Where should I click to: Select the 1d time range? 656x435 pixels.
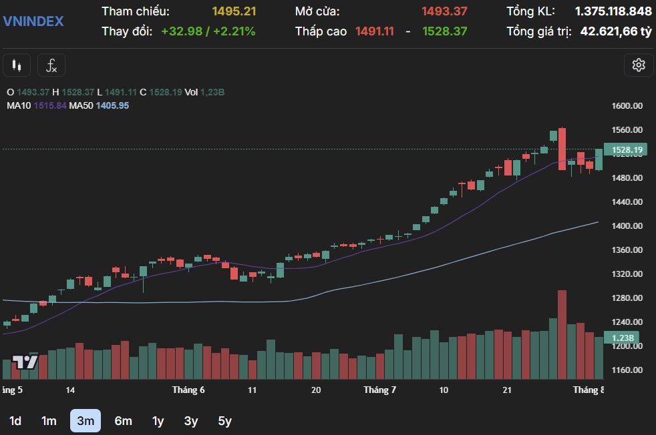[x=15, y=421]
